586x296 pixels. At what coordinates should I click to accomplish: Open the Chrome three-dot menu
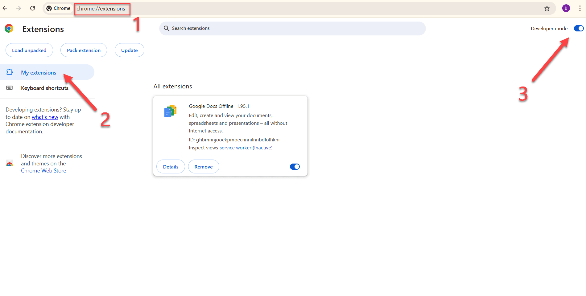580,8
